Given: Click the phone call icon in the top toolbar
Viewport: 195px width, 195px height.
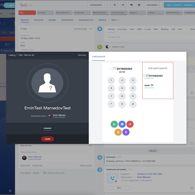Looking at the screenshot, I should 115,5.
